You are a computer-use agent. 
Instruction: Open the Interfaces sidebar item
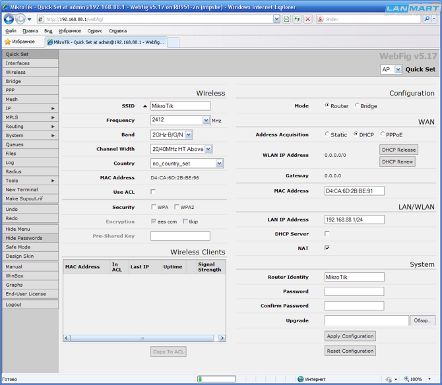30,63
